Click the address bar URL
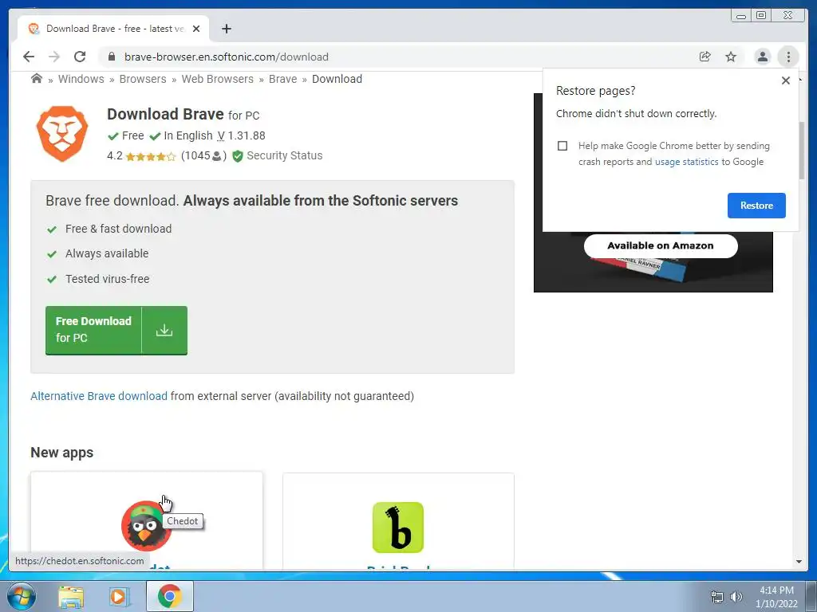817x612 pixels. (226, 57)
